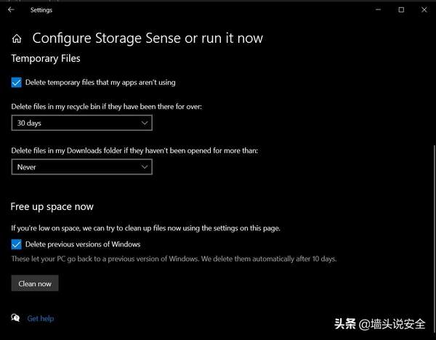Open the Get help link
This screenshot has height=340, width=436.
[41, 318]
